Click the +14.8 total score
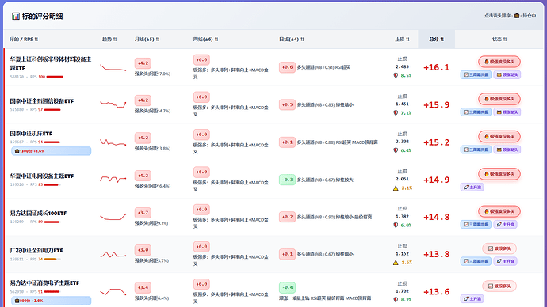 pos(437,218)
